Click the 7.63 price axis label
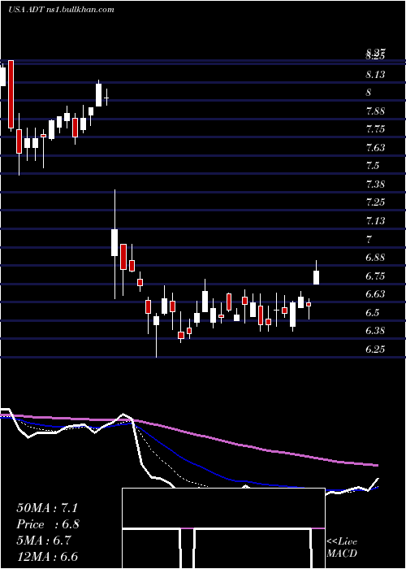This screenshot has width=406, height=569. point(375,148)
